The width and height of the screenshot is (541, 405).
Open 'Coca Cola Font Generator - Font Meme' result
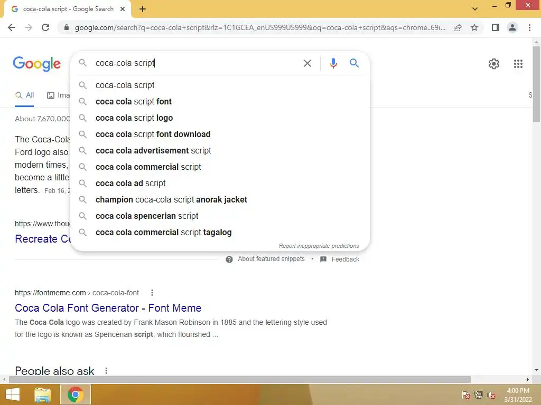[108, 308]
